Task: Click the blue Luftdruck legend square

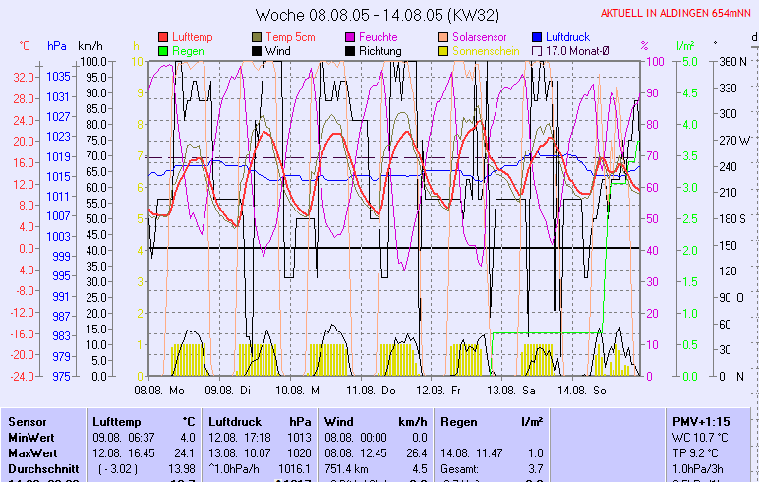Action: click(x=538, y=37)
